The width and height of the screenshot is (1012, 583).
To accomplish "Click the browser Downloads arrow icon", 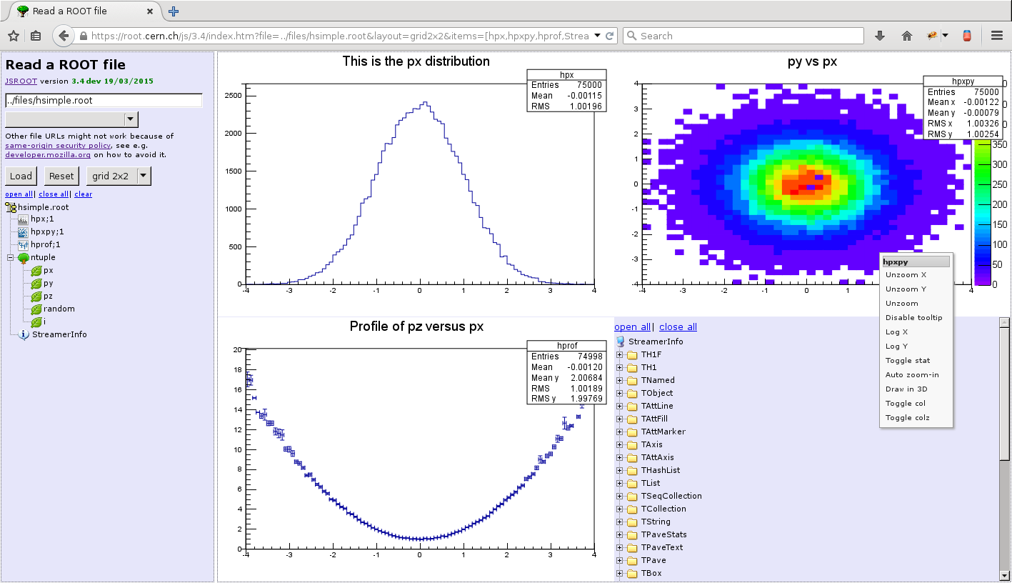I will [x=880, y=36].
